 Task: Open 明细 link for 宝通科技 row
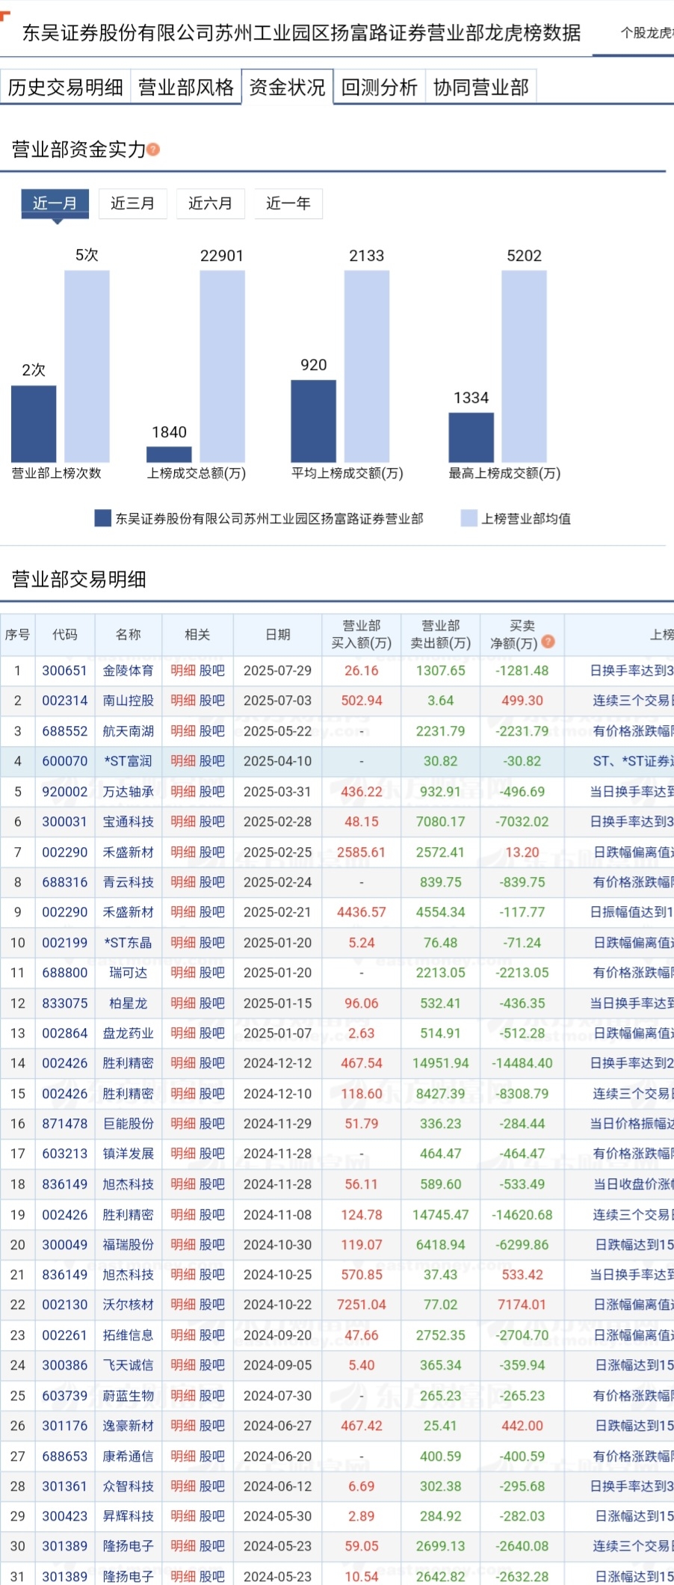[183, 822]
